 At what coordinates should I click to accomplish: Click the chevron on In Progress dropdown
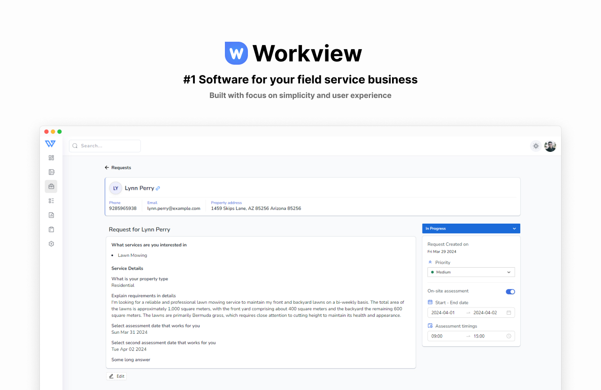514,229
